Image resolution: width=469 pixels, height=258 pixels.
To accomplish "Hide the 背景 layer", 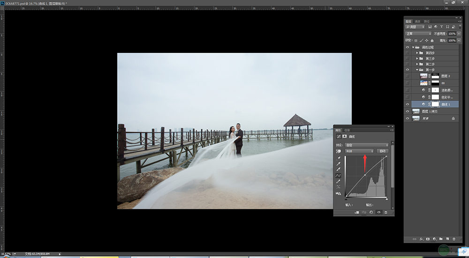I will point(407,118).
